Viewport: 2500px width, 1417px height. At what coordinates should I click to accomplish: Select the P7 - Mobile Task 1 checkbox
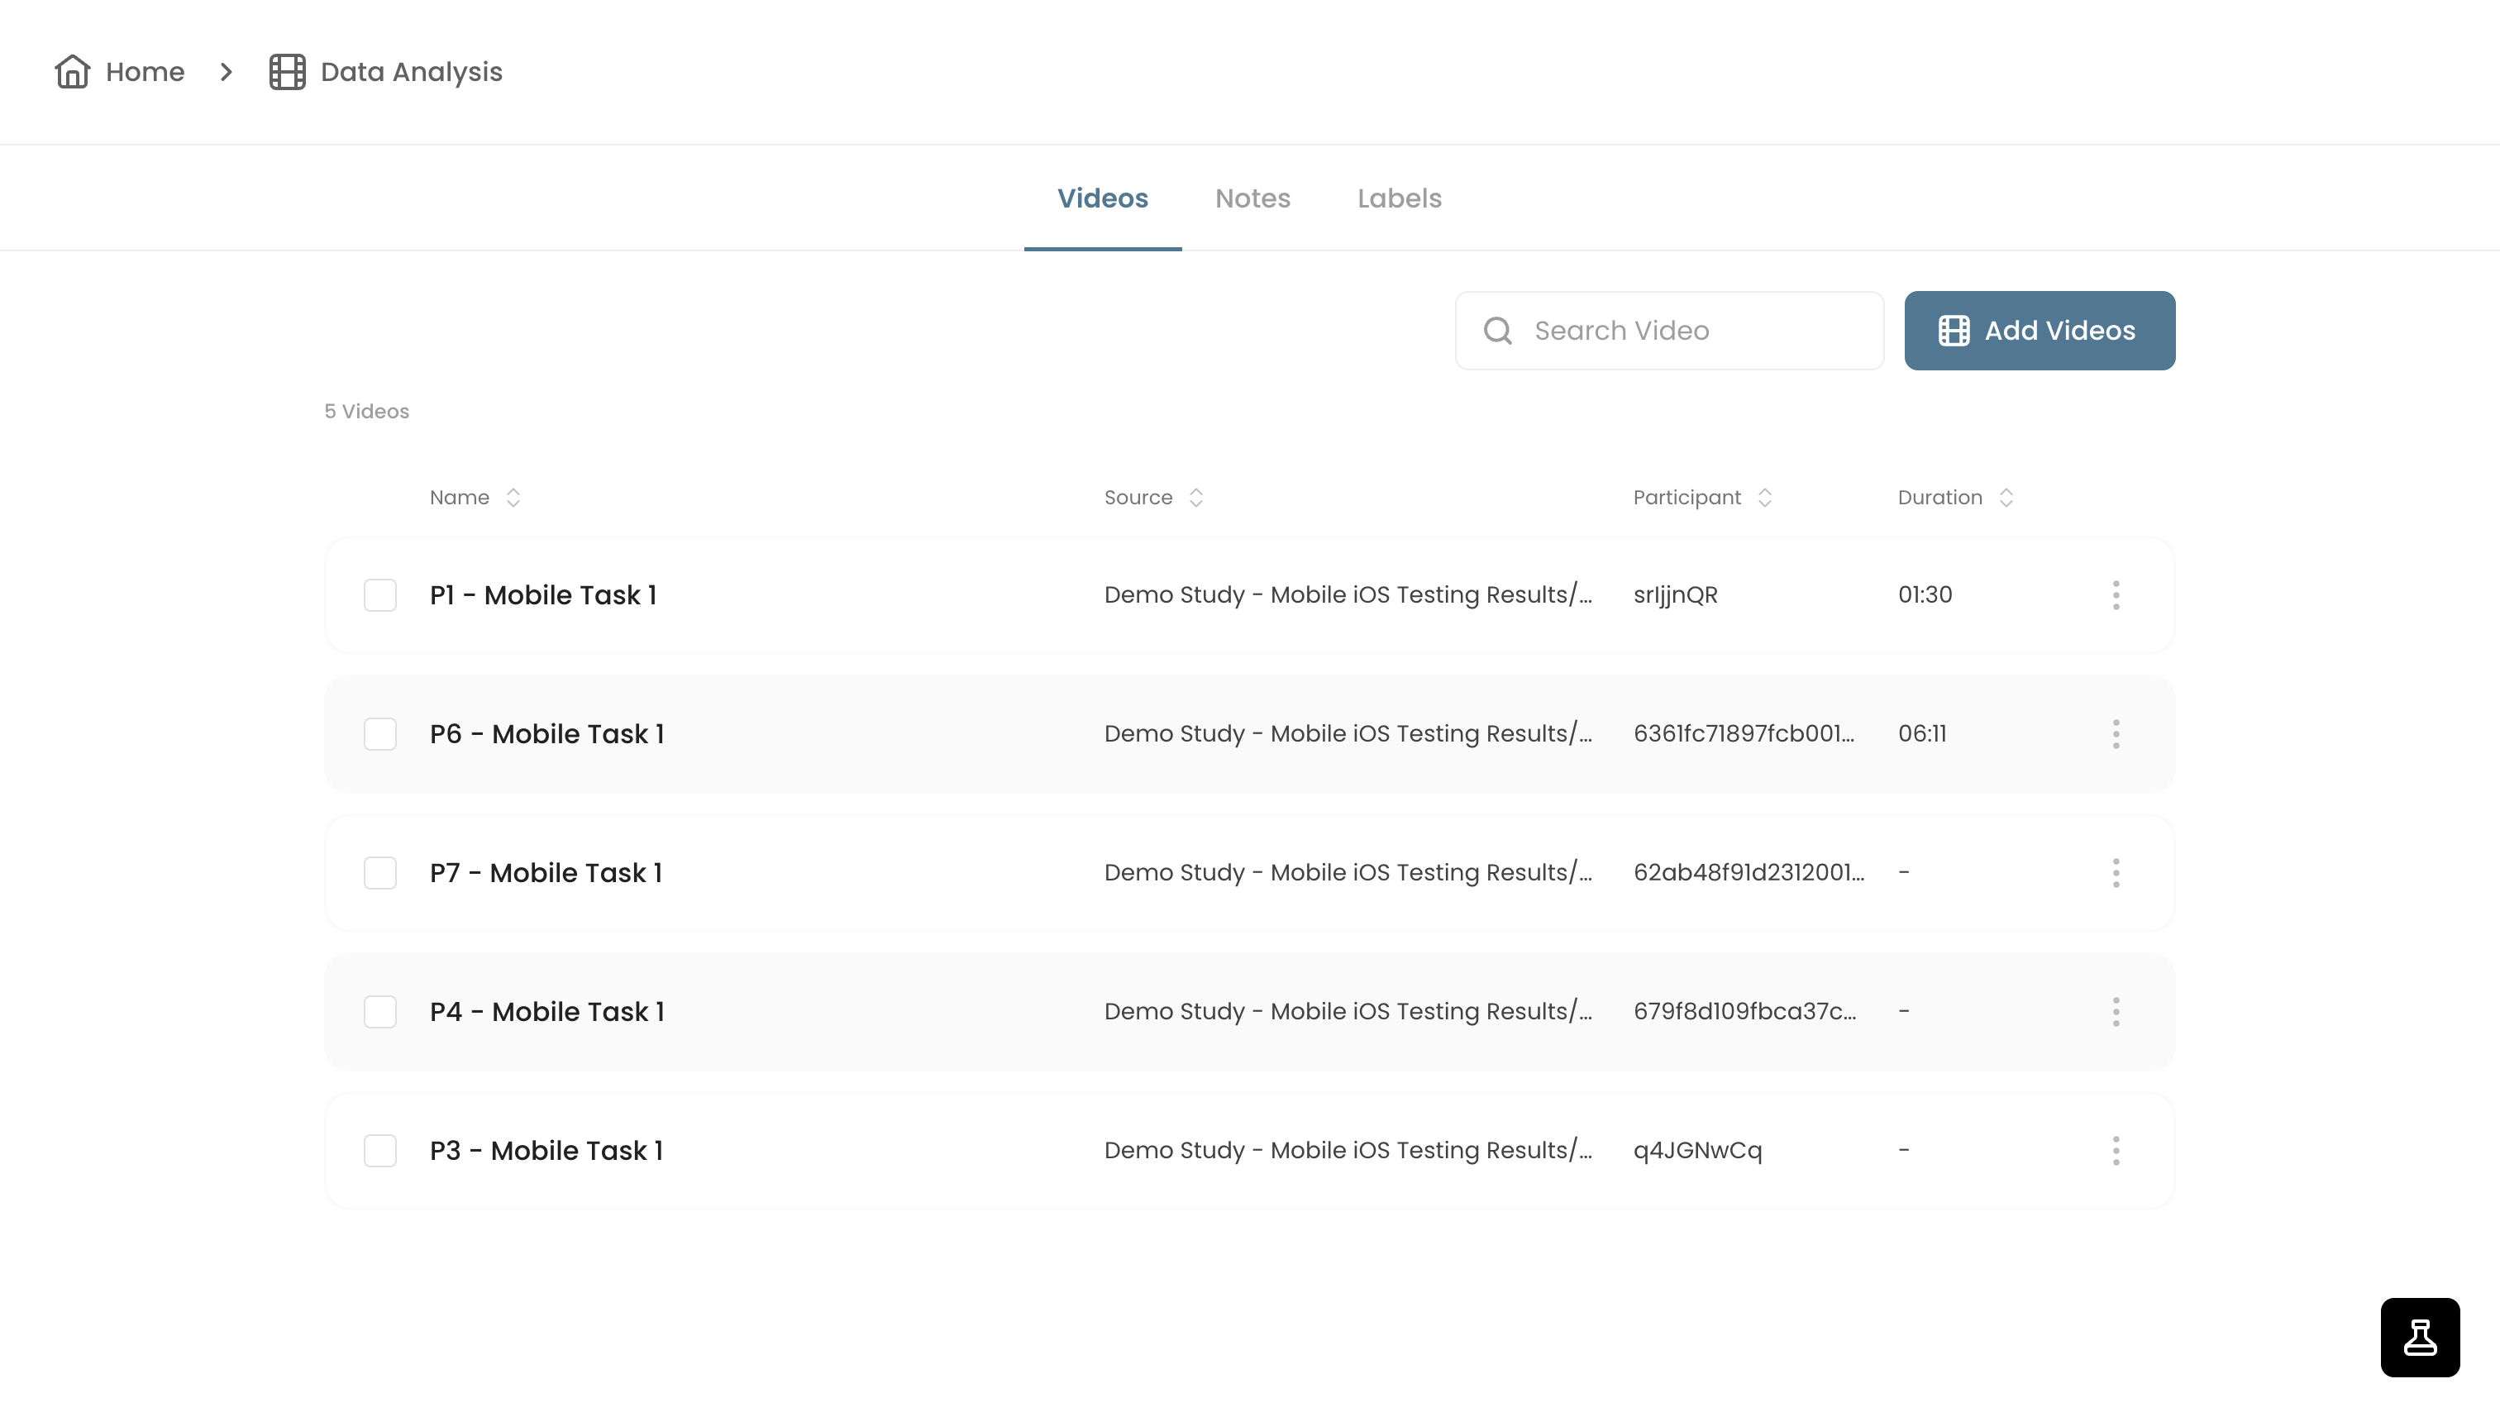click(380, 873)
